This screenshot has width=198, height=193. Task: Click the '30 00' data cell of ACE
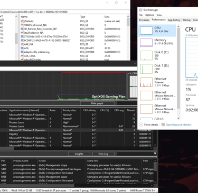point(107,48)
